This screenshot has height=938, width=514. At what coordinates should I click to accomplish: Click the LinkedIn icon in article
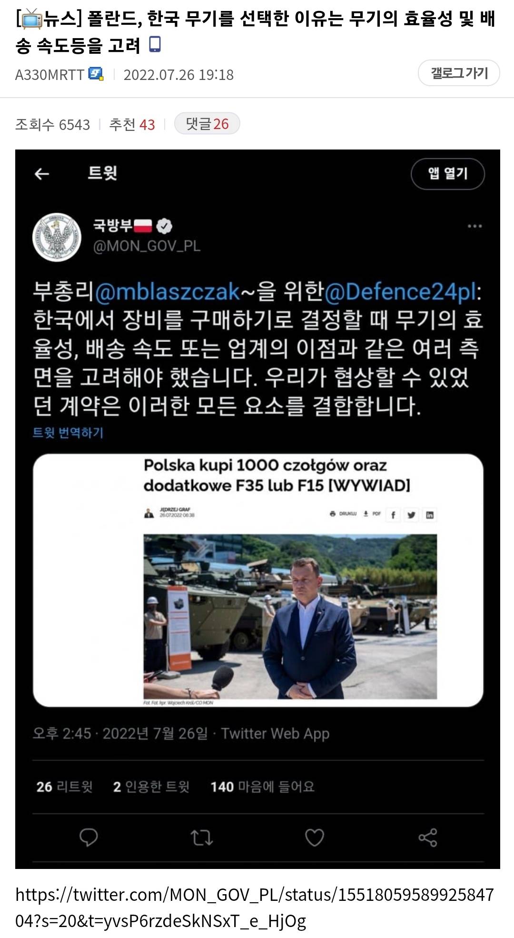[x=430, y=515]
